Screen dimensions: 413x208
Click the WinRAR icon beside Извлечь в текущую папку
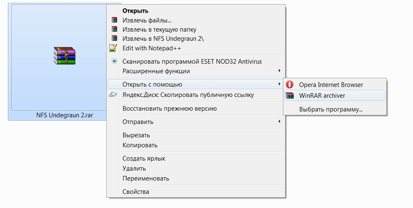114,29
